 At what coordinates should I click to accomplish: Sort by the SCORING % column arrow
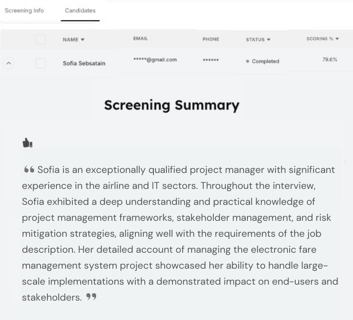[x=337, y=39]
